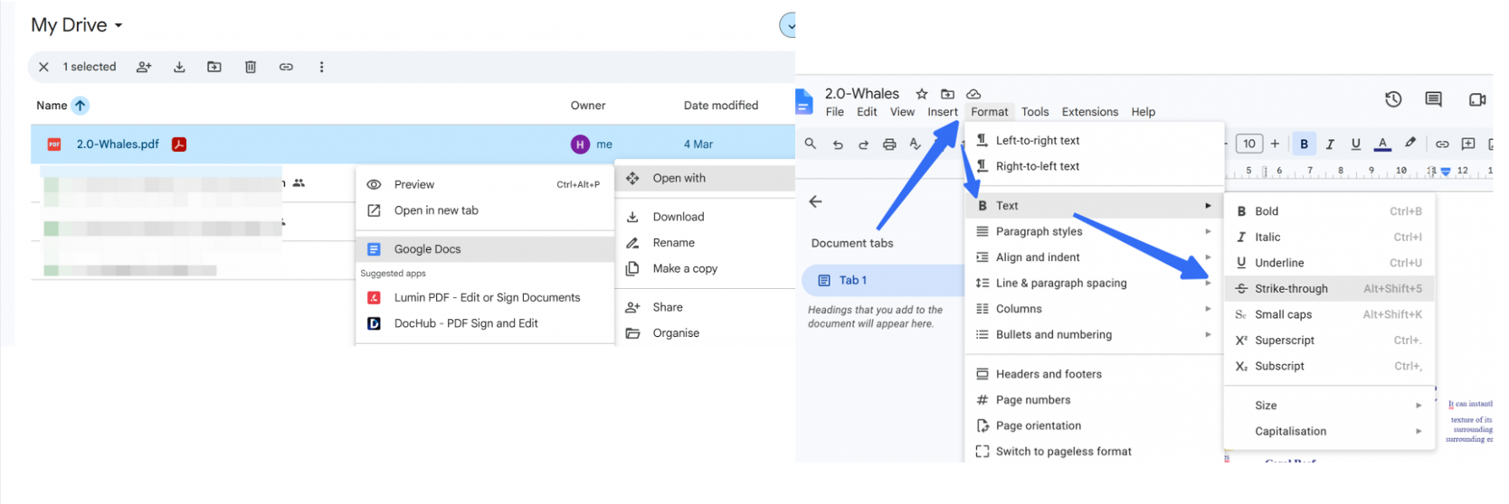The width and height of the screenshot is (1509, 504).
Task: Click the Owner column header
Action: pos(588,106)
